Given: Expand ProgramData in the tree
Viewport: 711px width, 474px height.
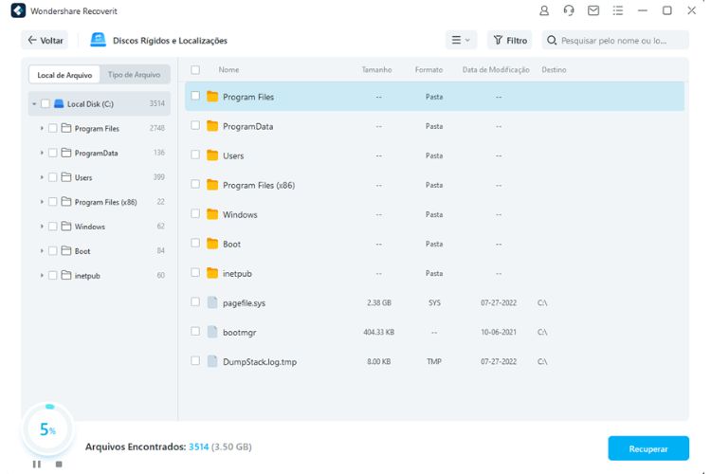Looking at the screenshot, I should (x=42, y=153).
